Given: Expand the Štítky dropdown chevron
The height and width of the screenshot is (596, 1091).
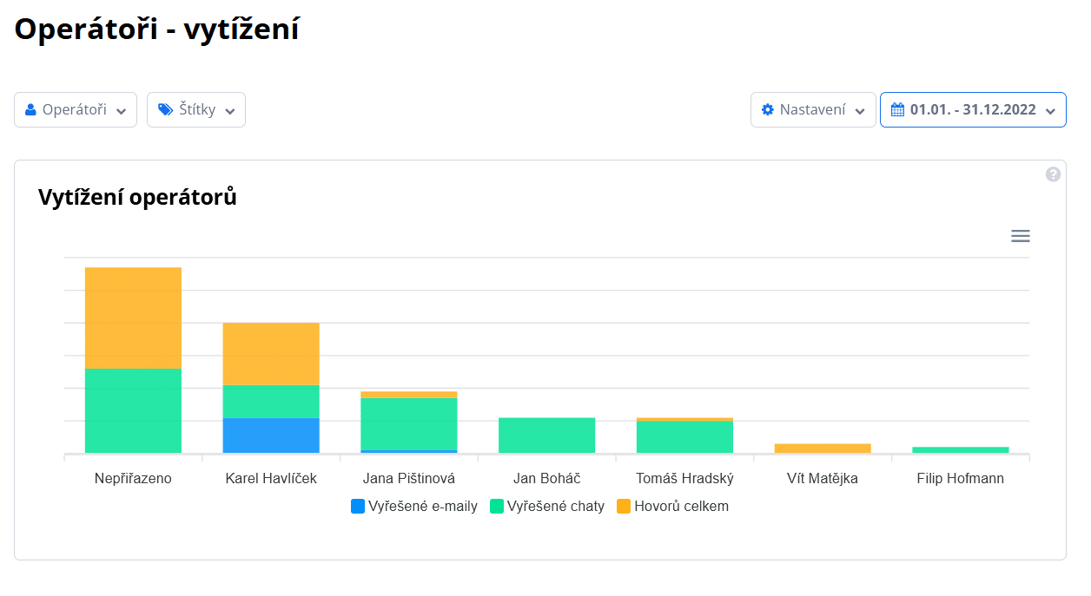Looking at the screenshot, I should [230, 111].
